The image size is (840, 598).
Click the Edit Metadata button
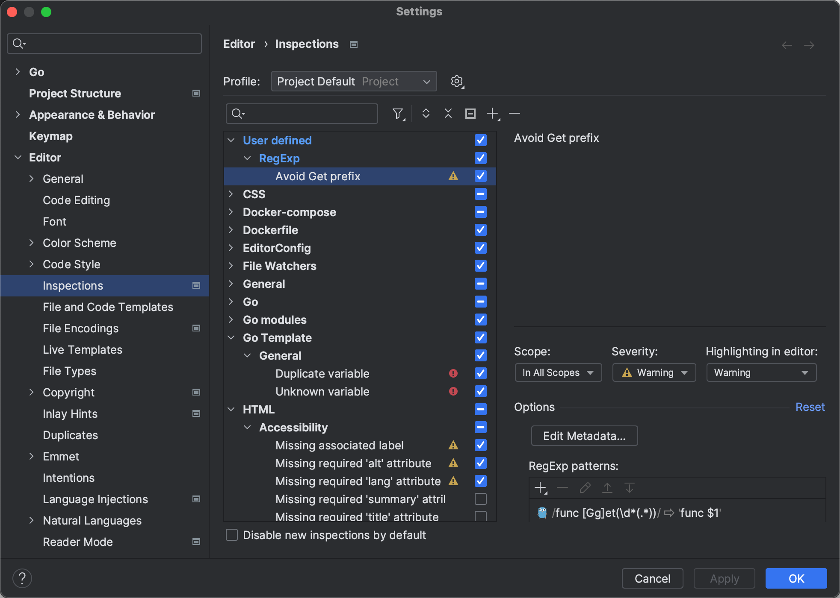pyautogui.click(x=584, y=436)
